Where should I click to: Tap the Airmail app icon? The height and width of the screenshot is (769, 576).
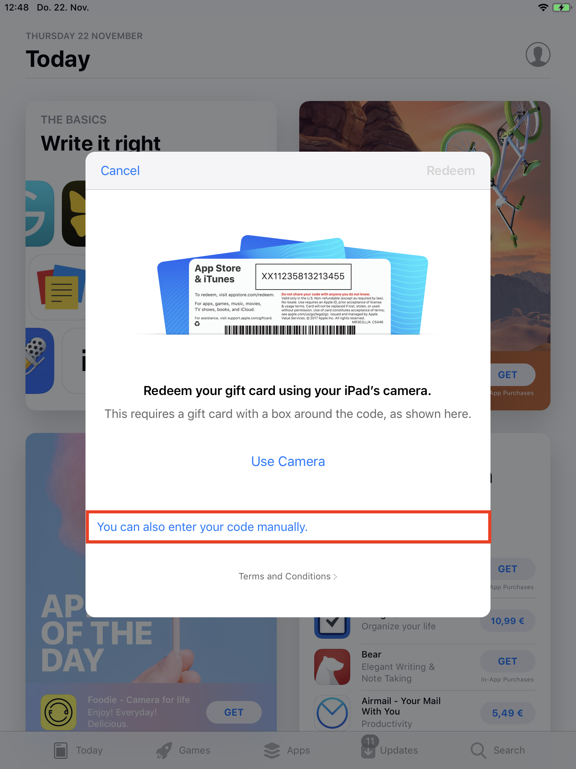(x=332, y=713)
